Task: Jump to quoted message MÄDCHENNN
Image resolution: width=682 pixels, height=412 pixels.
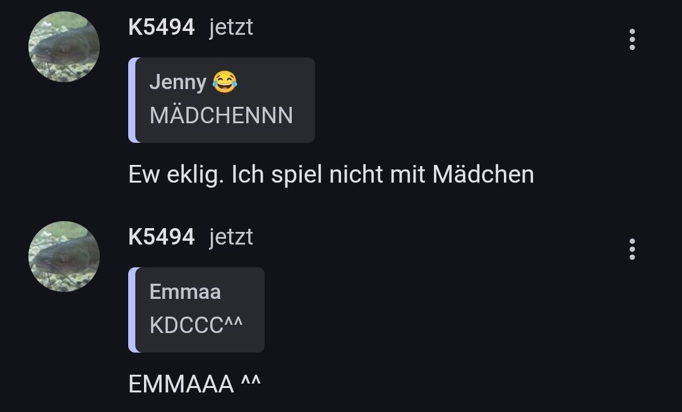Action: click(x=221, y=115)
